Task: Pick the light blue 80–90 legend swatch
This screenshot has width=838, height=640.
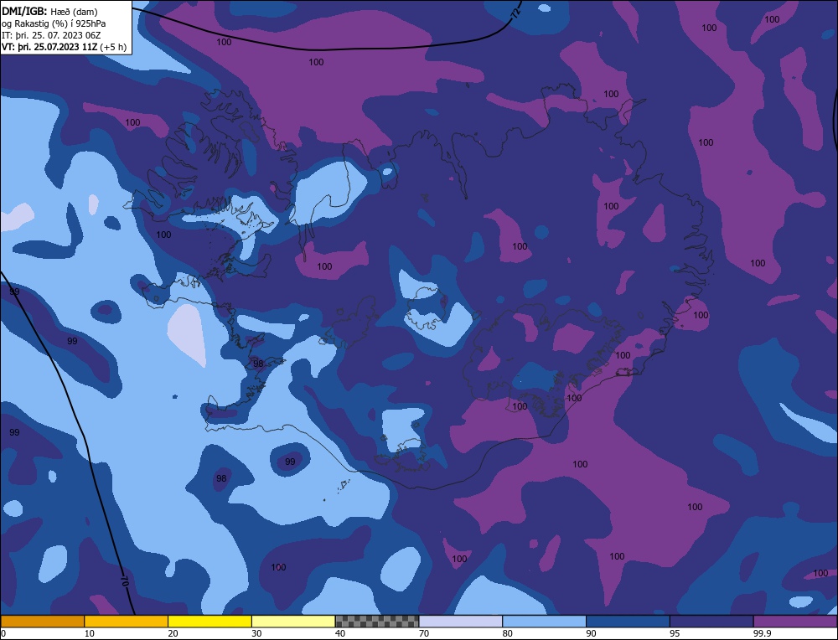Action: tap(544, 622)
